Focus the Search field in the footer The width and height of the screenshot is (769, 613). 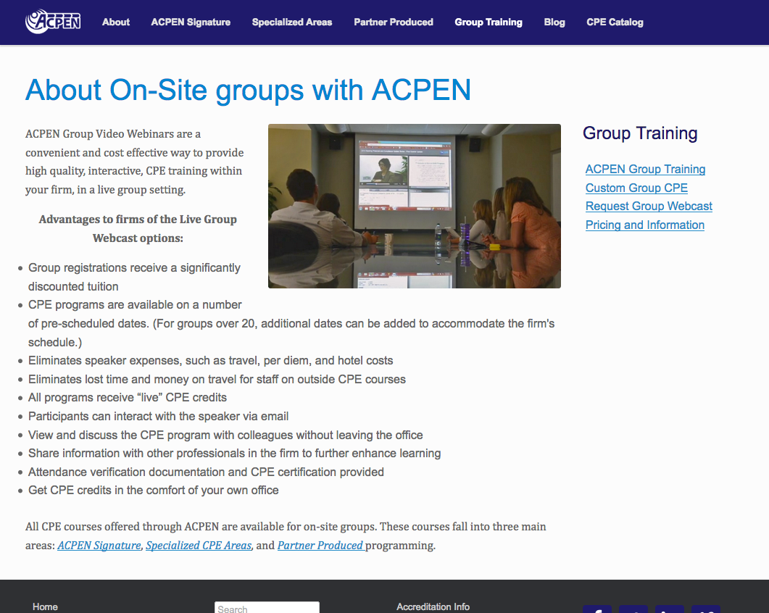(x=267, y=608)
